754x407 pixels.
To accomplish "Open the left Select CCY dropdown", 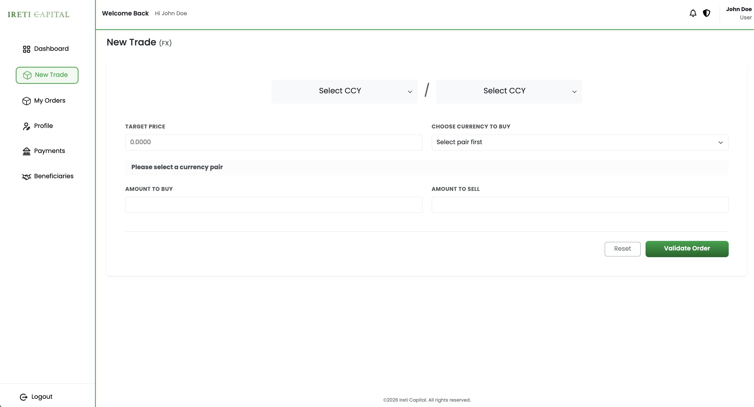I will click(x=344, y=91).
